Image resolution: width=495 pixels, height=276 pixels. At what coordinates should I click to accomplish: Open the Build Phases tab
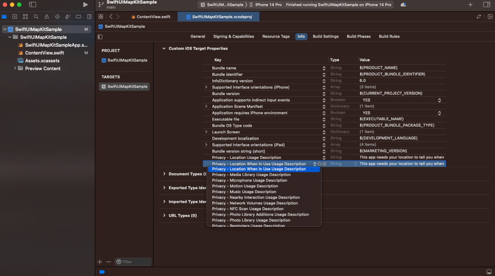tap(358, 36)
